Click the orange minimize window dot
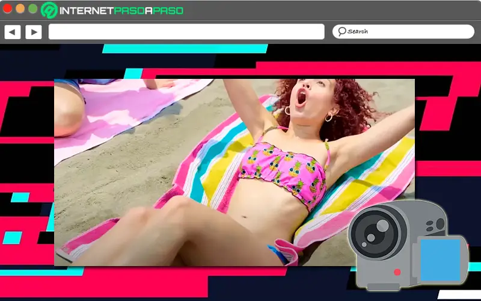481x301 pixels. pos(20,8)
